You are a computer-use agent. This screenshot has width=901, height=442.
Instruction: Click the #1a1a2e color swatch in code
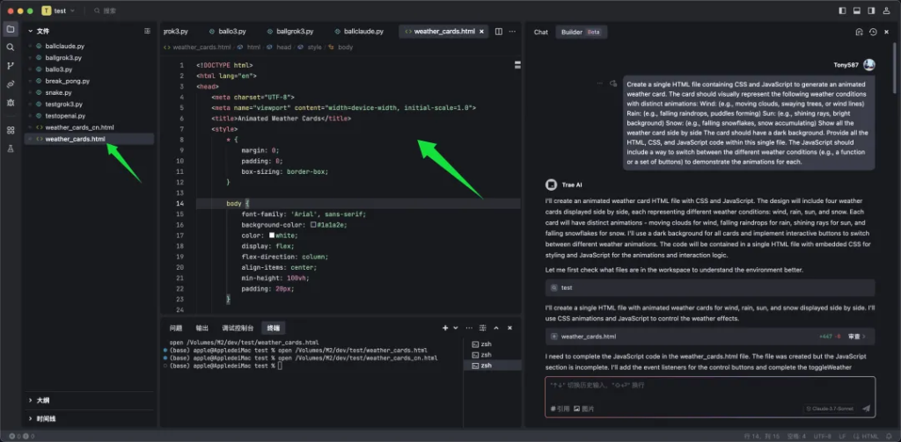(x=313, y=224)
